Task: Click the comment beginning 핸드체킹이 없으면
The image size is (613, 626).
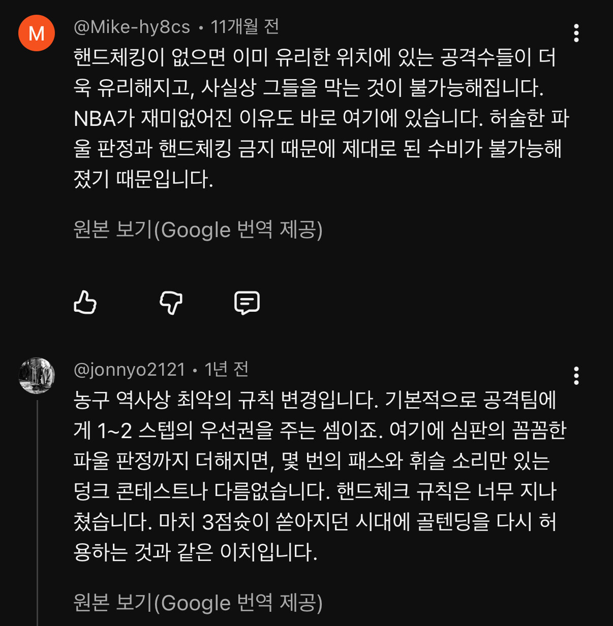Action: 321,118
